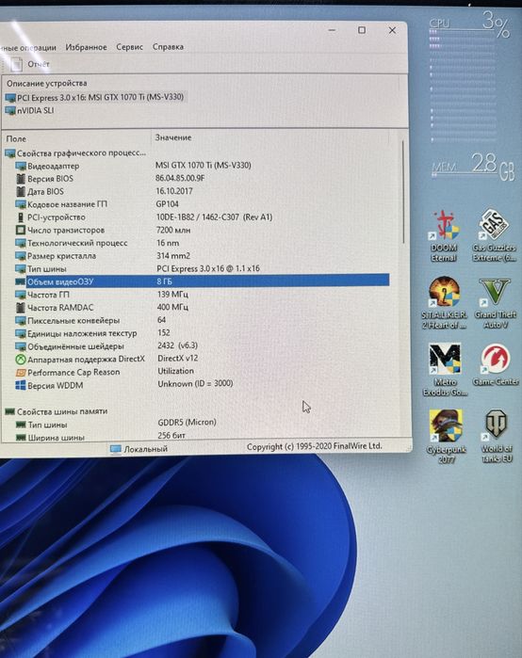Click the Windows logo icon beside Версия WDDM
Viewport: 522px width, 658px height.
tap(21, 385)
